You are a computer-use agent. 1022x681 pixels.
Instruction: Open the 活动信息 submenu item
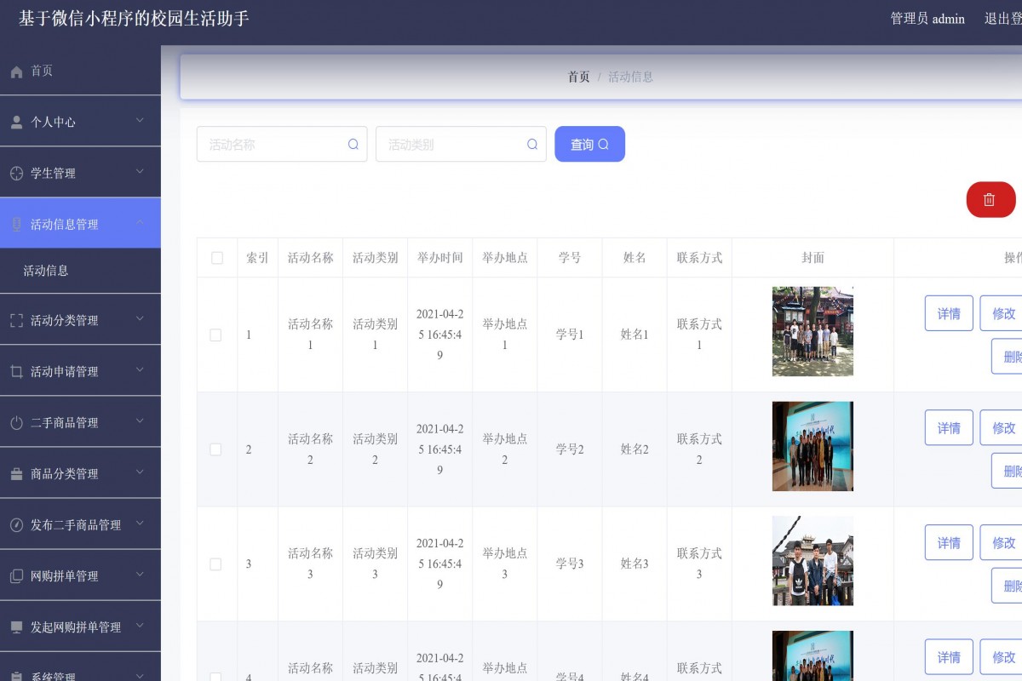[x=46, y=271]
